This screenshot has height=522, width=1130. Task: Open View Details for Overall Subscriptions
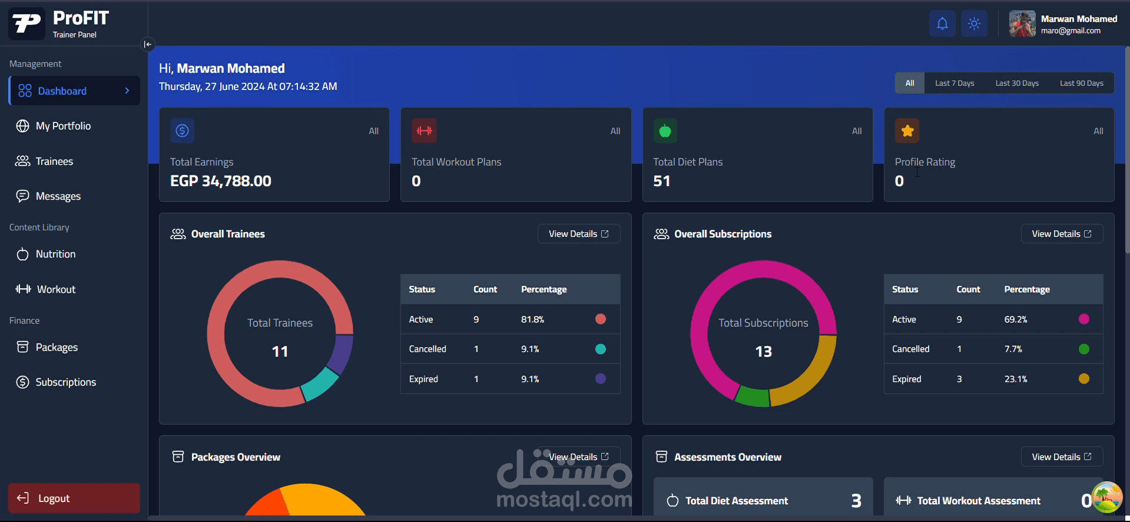[x=1062, y=234]
